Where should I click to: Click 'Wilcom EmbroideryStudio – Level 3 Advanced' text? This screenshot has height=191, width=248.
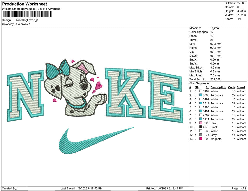pyautogui.click(x=31, y=9)
